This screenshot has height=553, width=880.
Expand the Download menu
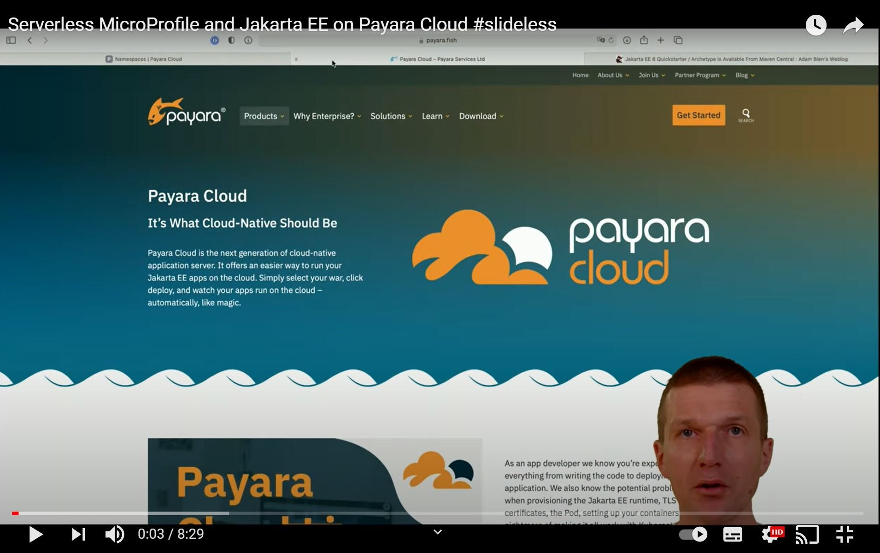(x=481, y=116)
